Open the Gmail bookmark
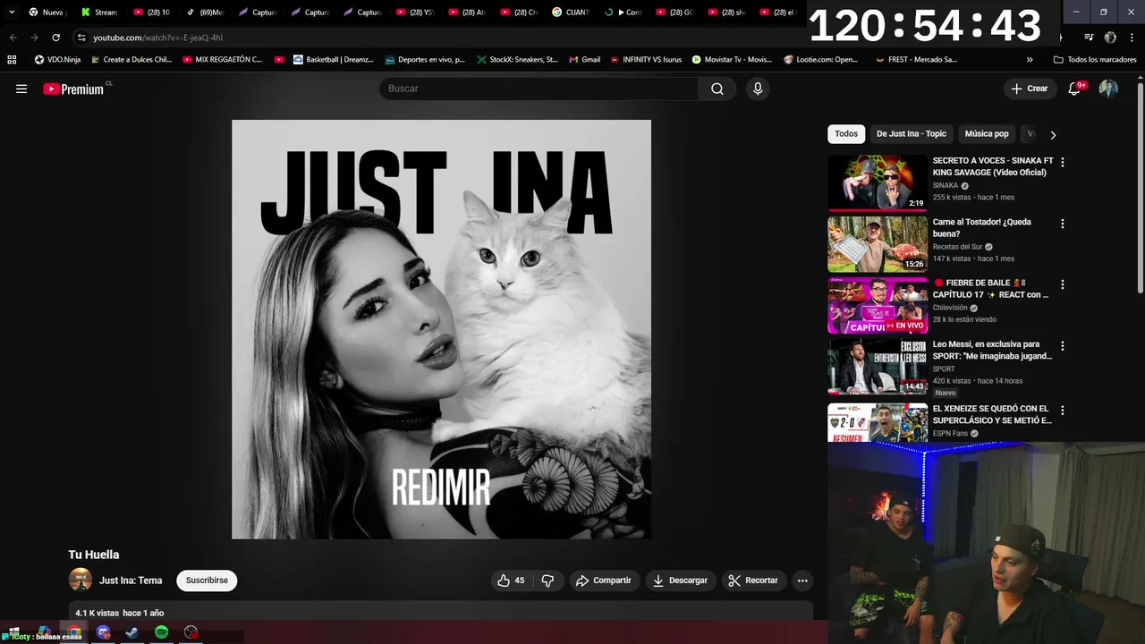 [583, 60]
